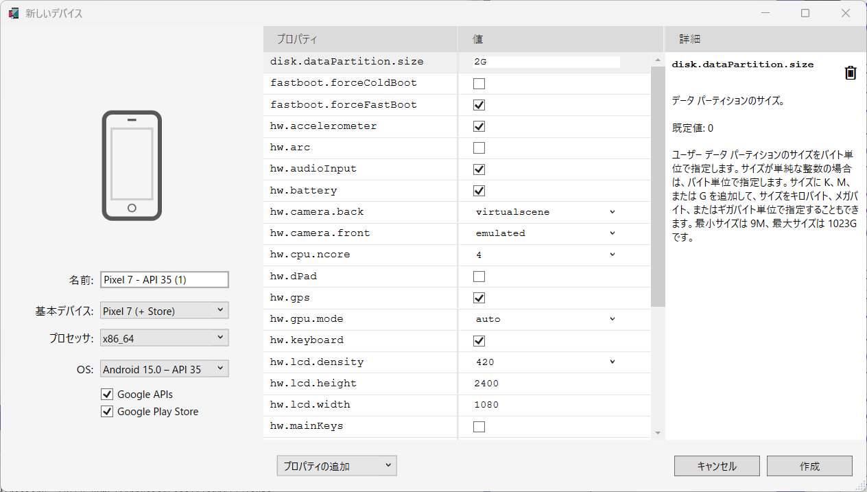The image size is (867, 492).
Task: Disable the Google APIs checkbox
Action: [107, 395]
